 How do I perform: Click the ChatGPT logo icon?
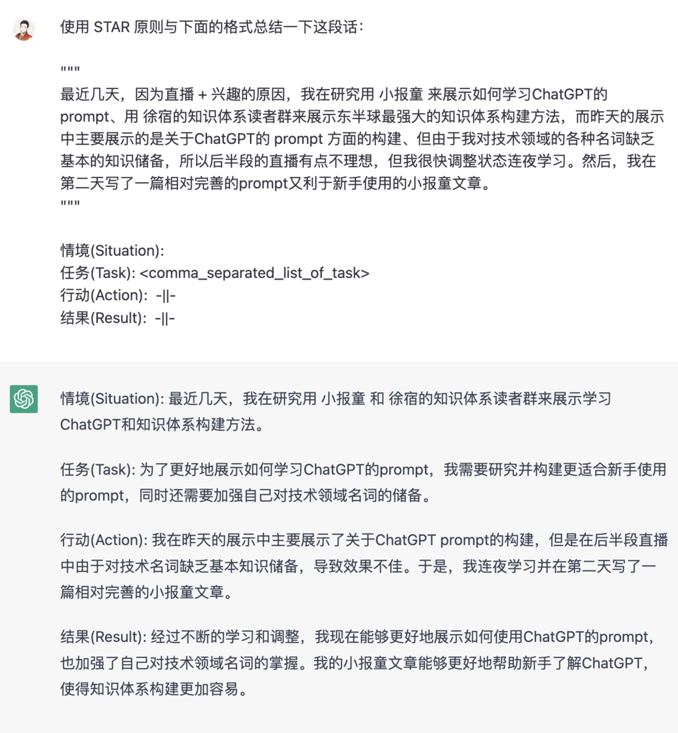pos(24,399)
